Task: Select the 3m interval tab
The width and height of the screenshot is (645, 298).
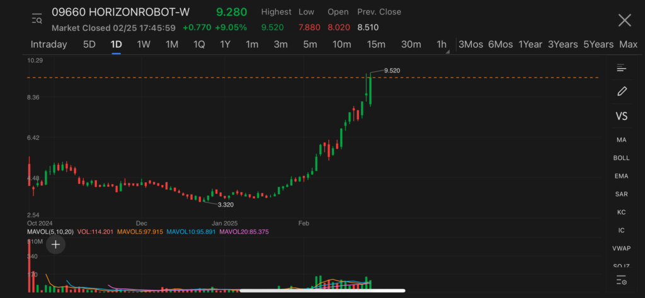Action: (280, 45)
